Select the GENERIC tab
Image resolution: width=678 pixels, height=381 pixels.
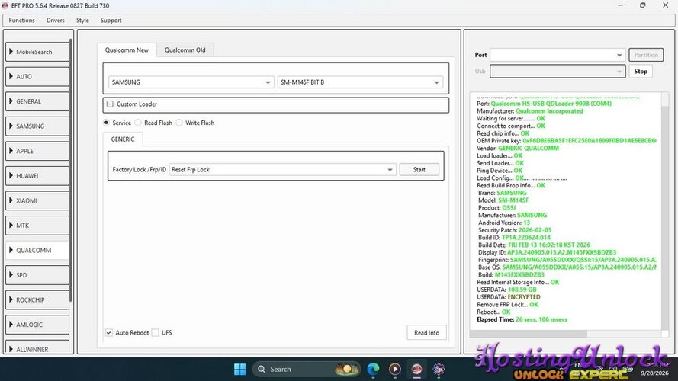click(x=123, y=139)
